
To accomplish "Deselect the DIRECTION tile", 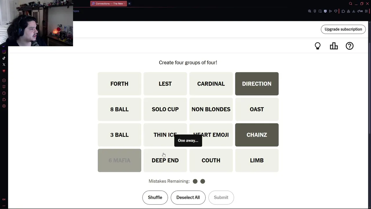I will click(257, 84).
